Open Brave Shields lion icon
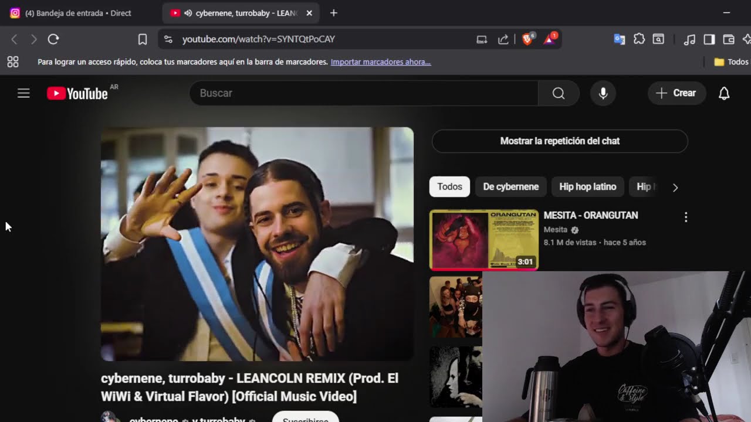This screenshot has height=422, width=751. pyautogui.click(x=527, y=39)
